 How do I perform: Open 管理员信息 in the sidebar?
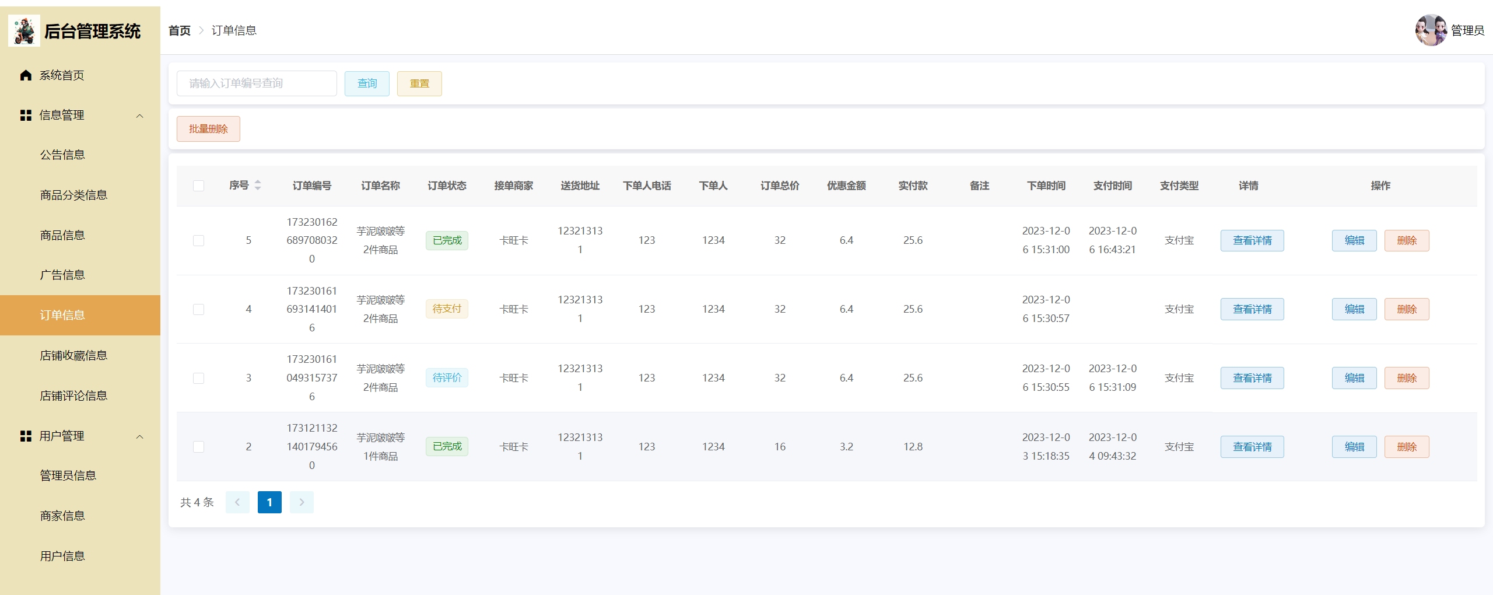pyautogui.click(x=80, y=475)
